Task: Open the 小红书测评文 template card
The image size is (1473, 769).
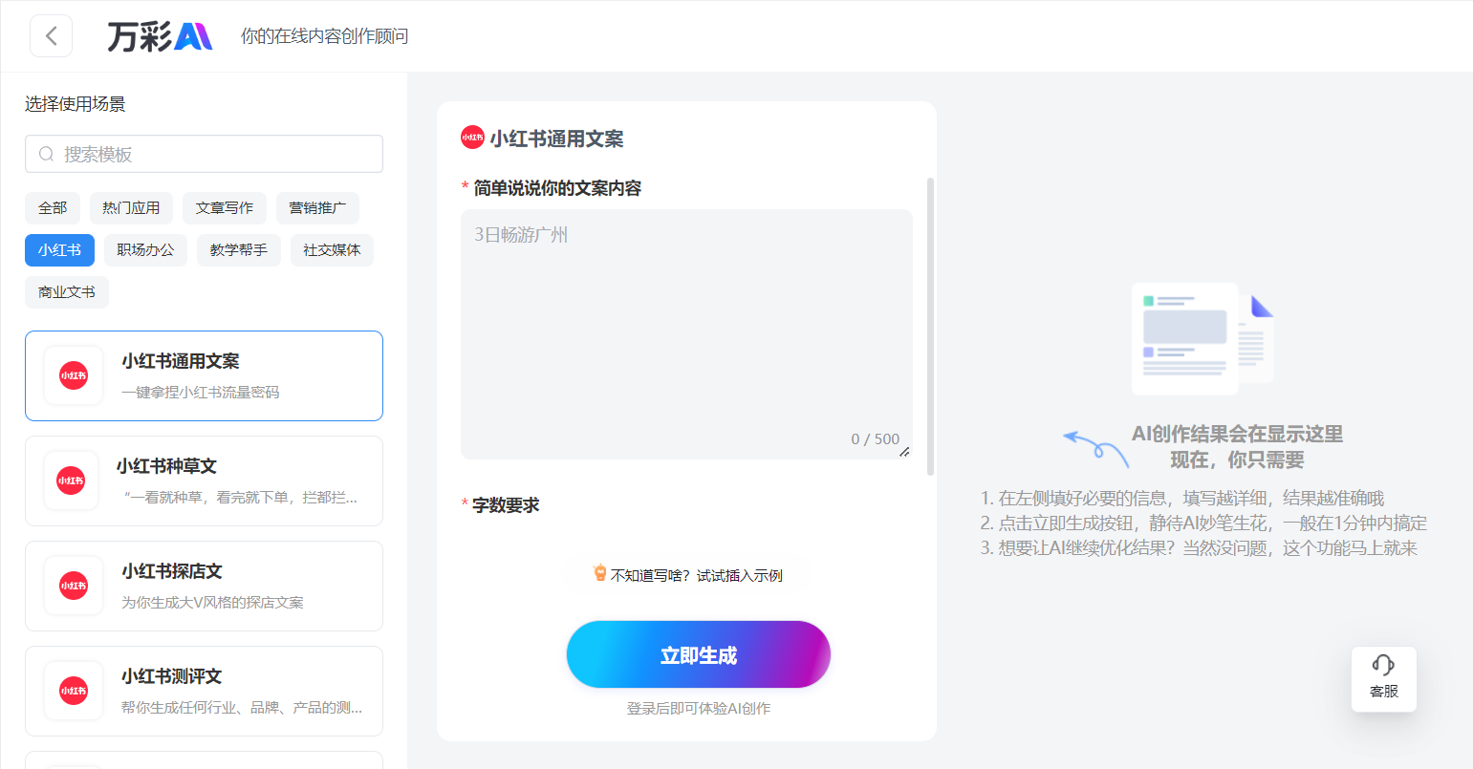Action: click(204, 691)
